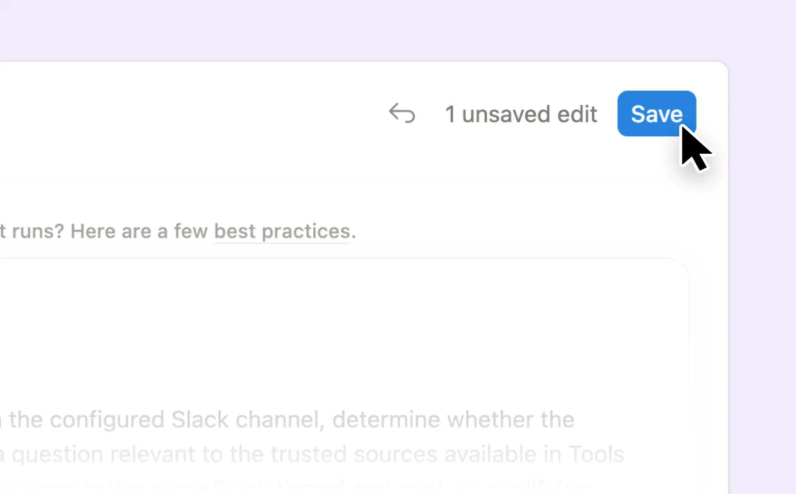Save the unsaved edit
This screenshot has width=796, height=494.
coord(657,113)
